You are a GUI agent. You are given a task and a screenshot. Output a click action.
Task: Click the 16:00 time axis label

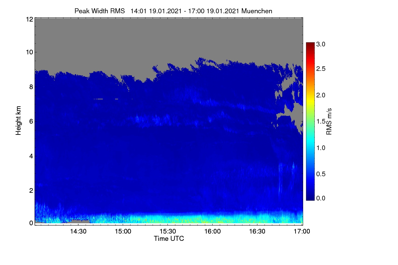coord(212,231)
